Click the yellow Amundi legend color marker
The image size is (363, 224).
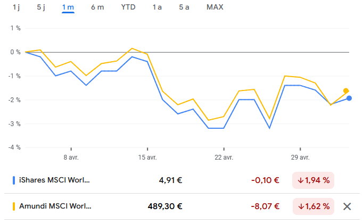tap(14, 206)
